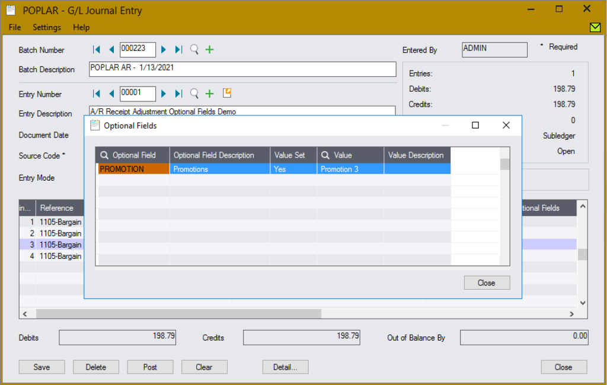
Task: Open the Batch Number finder magnifier
Action: coord(193,50)
